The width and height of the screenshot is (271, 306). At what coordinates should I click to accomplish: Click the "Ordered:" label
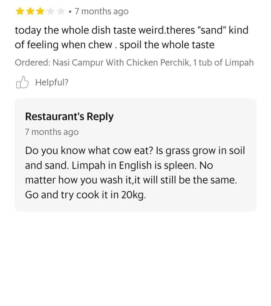[x=32, y=63]
